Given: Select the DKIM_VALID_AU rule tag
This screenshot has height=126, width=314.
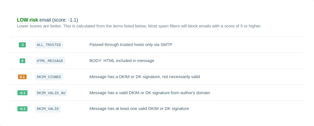Looking at the screenshot, I should (51, 93).
